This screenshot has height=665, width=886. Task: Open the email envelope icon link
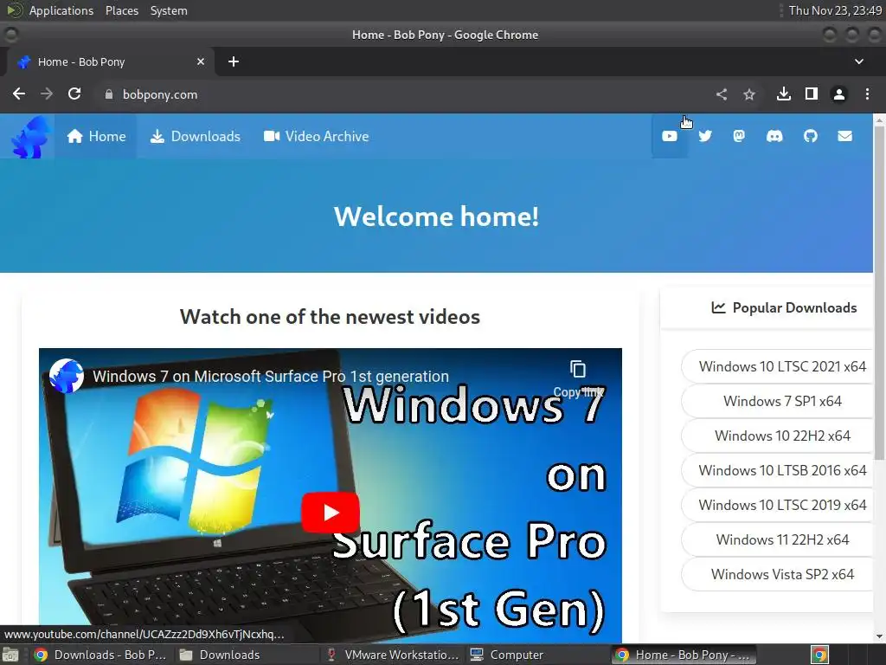pyautogui.click(x=844, y=136)
